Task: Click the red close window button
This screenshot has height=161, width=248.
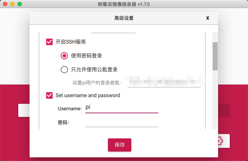Action: point(5,4)
